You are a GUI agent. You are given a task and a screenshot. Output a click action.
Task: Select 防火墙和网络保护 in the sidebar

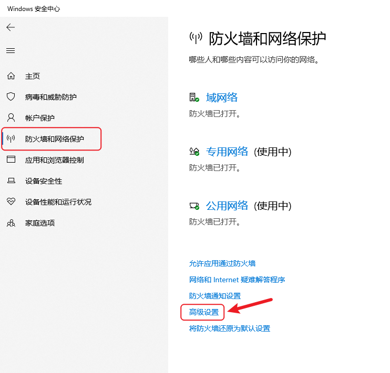[x=55, y=139]
